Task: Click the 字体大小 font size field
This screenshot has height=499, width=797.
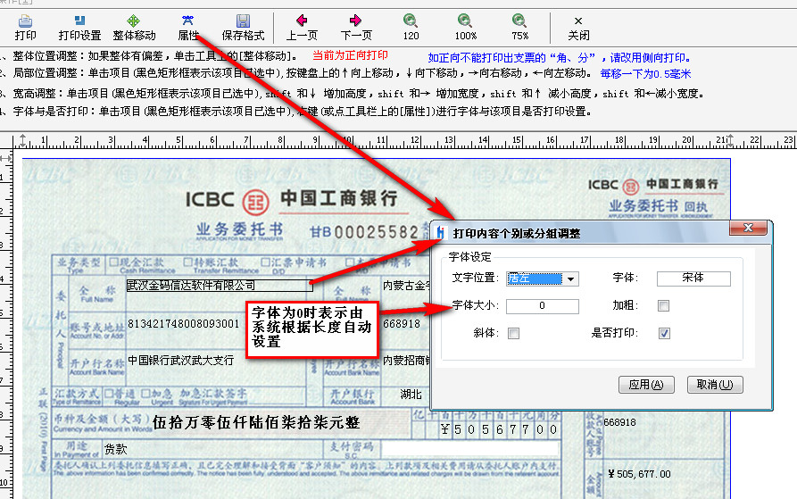Action: pyautogui.click(x=543, y=306)
